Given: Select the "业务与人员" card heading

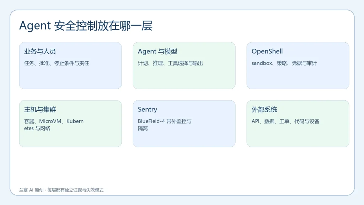Looking at the screenshot, I should pos(40,51).
